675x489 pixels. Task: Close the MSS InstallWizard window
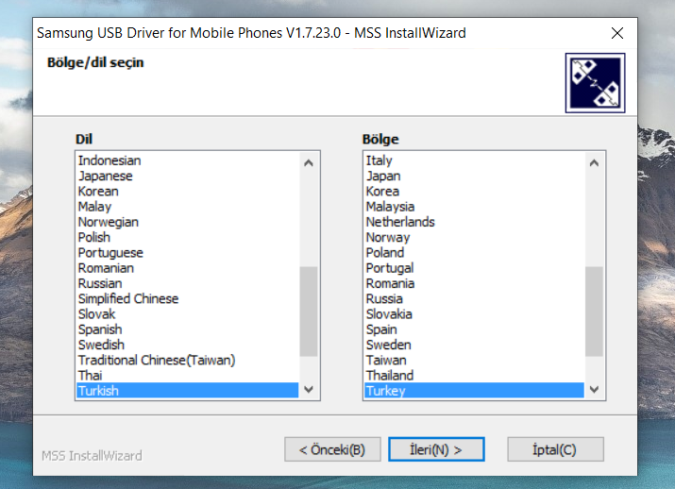pyautogui.click(x=617, y=33)
